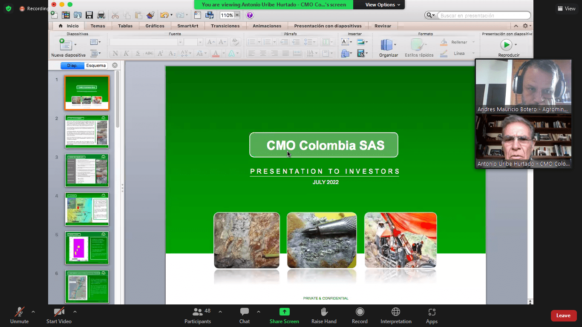
Task: Open the Revisar tab
Action: point(383,26)
